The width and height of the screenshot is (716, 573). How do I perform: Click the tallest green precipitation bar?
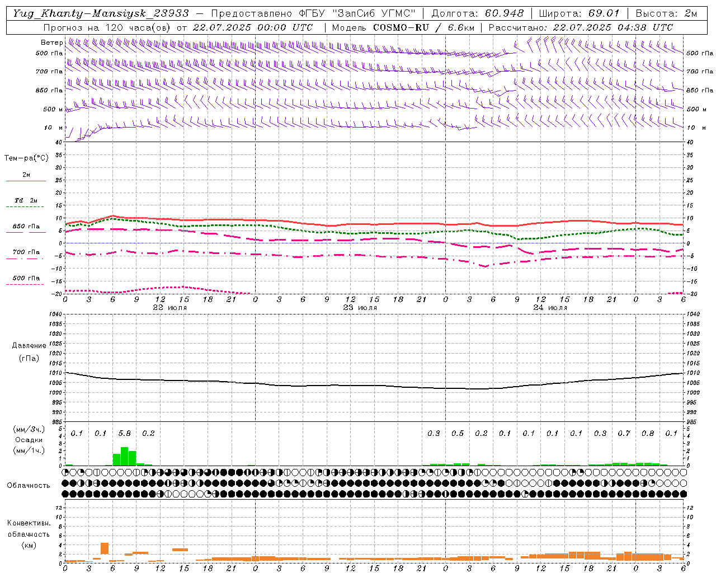pos(125,456)
